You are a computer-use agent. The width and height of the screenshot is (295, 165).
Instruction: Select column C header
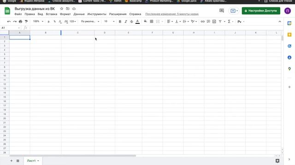coord(78,33)
